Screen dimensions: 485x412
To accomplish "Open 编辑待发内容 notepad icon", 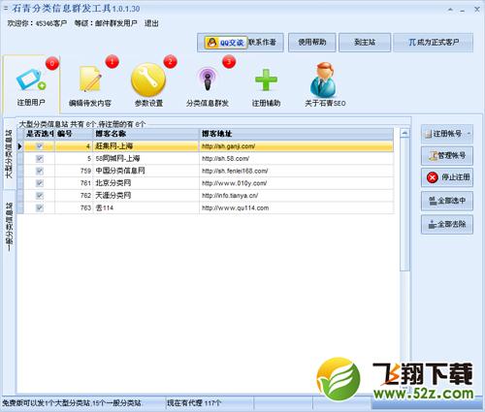I will [x=90, y=79].
